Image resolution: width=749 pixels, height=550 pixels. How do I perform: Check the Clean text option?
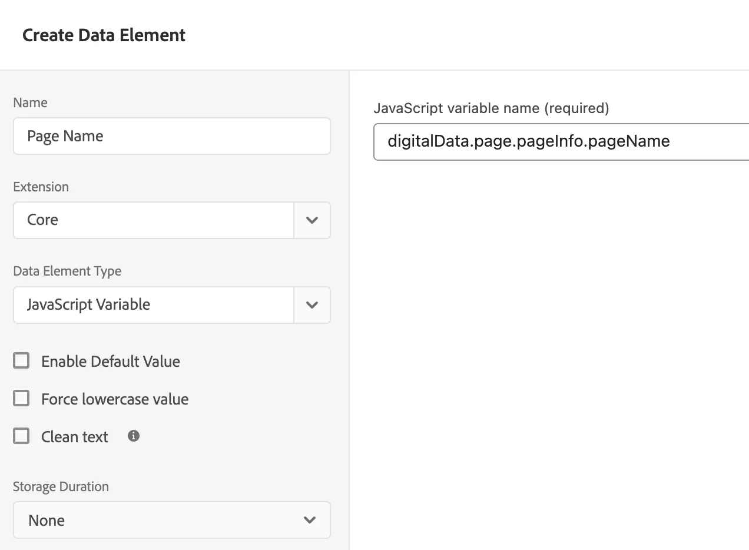(21, 436)
